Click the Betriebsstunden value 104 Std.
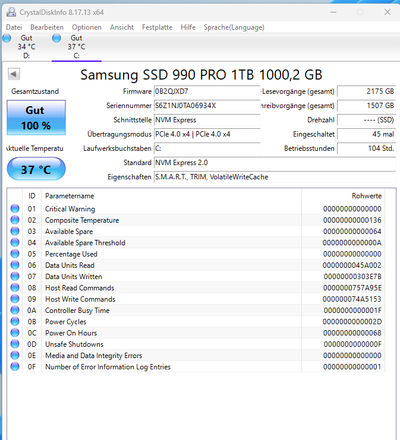 (367, 148)
